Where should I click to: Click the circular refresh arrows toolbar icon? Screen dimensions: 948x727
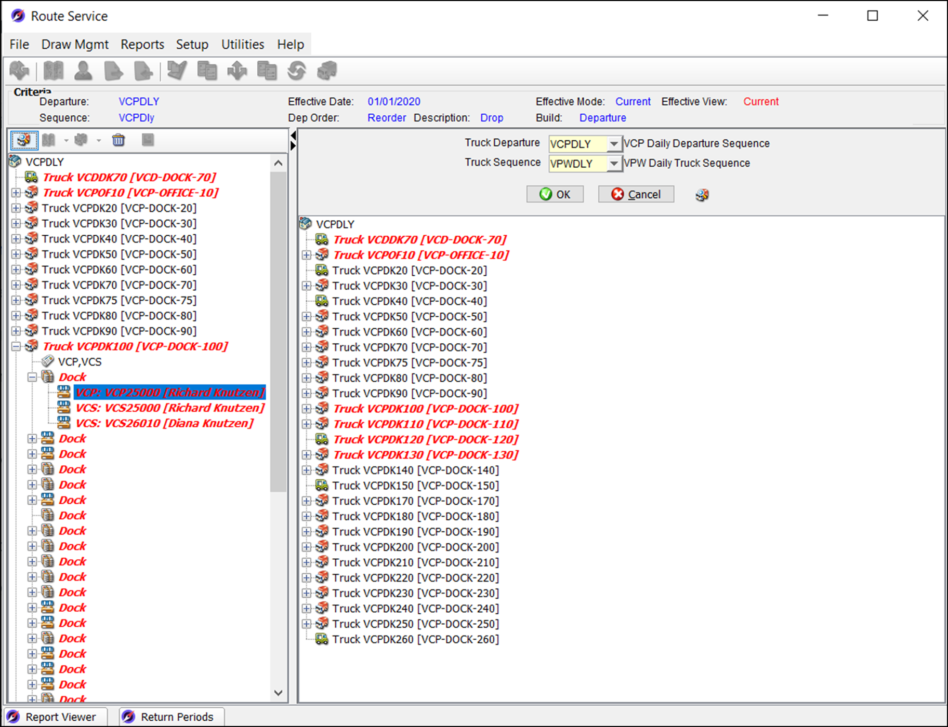(x=297, y=71)
